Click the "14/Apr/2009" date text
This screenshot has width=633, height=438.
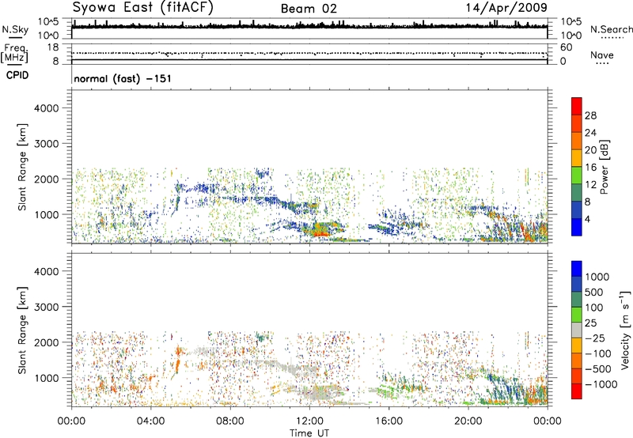(506, 8)
